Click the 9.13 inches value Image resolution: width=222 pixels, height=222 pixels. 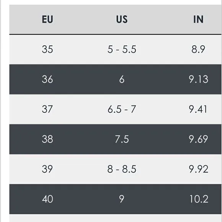coord(199,79)
